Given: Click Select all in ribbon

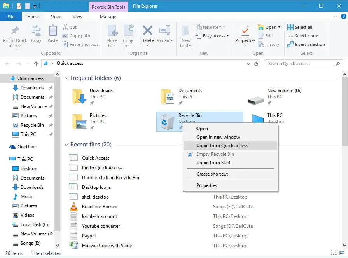Looking at the screenshot, I should click(300, 27).
